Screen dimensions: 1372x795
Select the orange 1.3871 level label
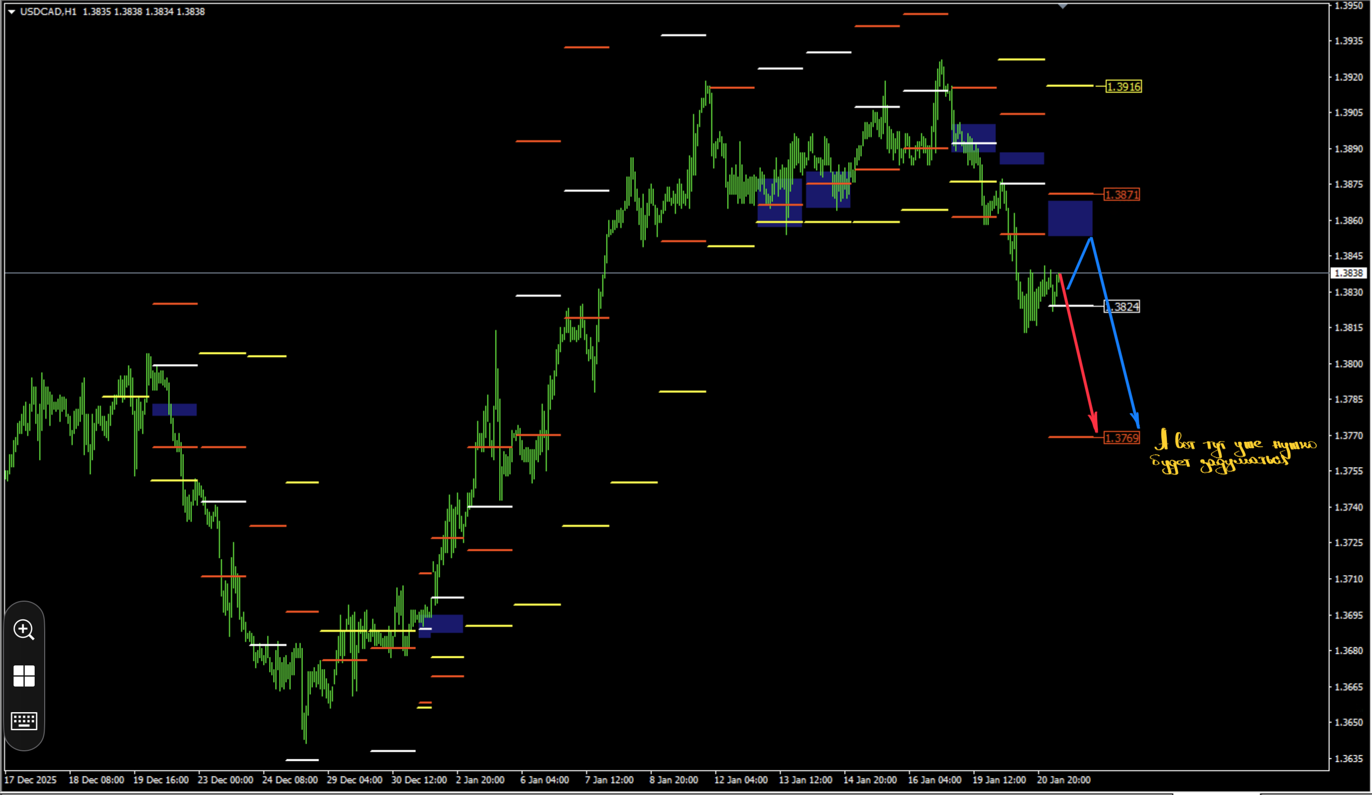click(1121, 194)
